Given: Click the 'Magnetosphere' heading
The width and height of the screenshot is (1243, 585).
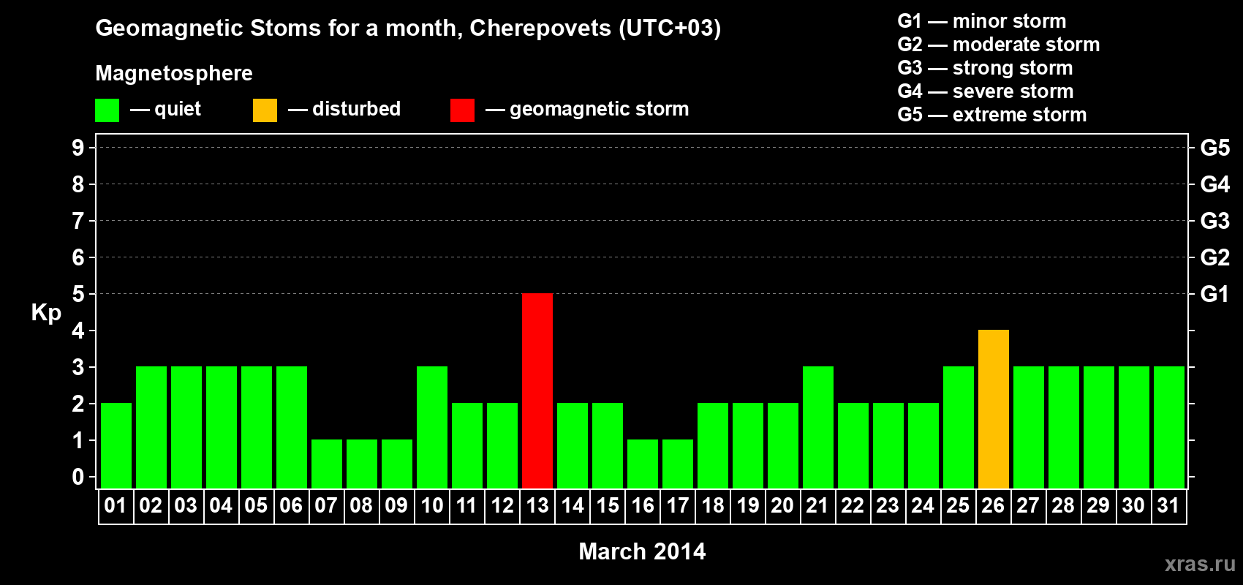Looking at the screenshot, I should click(174, 74).
